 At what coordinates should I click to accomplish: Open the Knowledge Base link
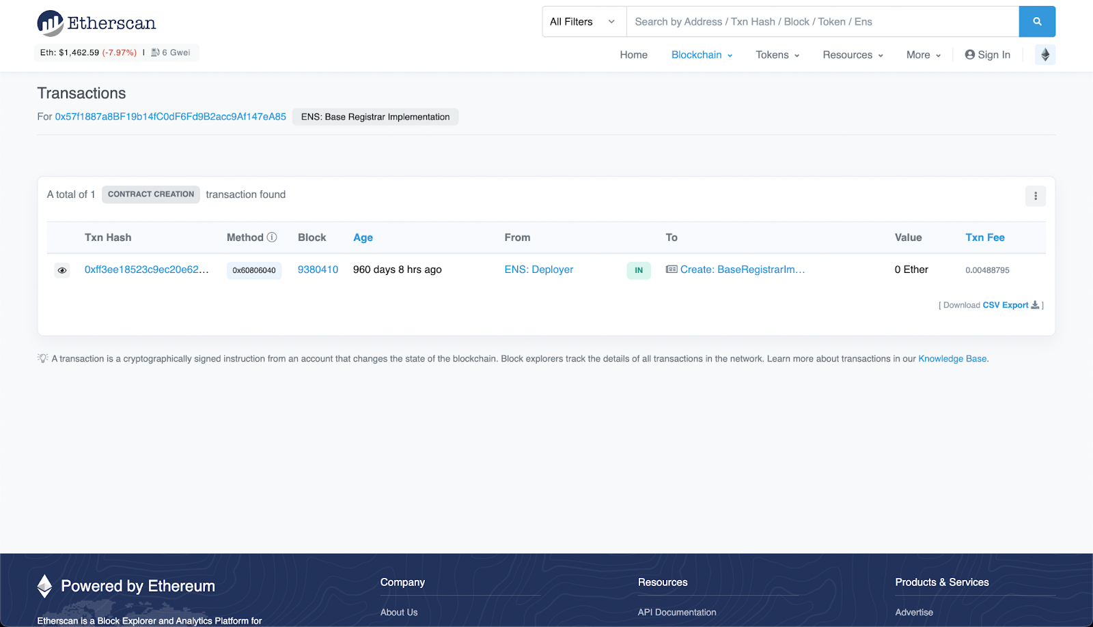click(x=952, y=359)
